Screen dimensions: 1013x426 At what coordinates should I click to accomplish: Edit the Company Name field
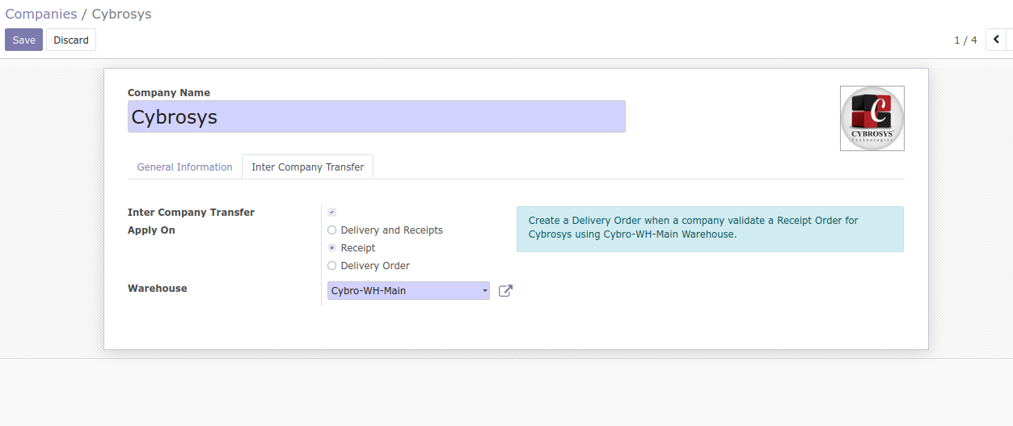click(377, 116)
